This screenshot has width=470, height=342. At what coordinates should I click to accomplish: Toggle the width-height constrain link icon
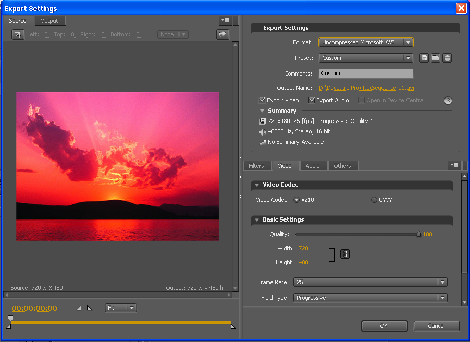pyautogui.click(x=344, y=254)
